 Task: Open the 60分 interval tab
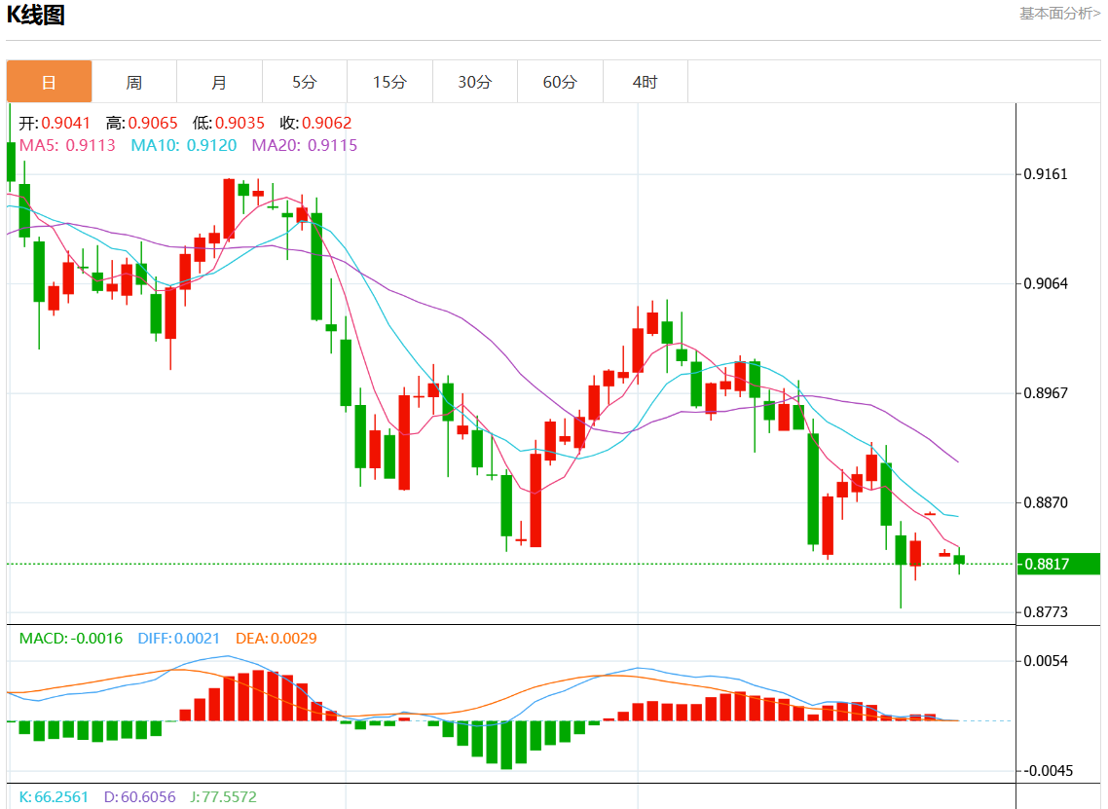tap(561, 82)
